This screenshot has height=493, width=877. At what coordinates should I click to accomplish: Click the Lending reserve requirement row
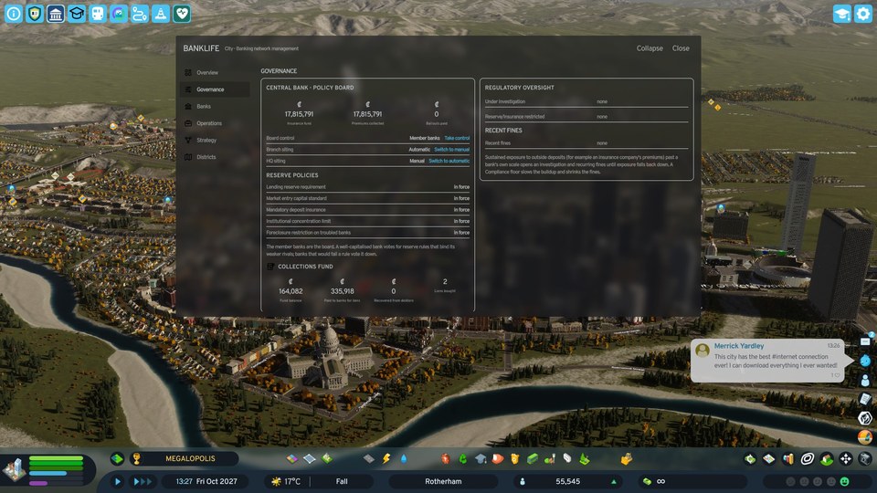(367, 187)
